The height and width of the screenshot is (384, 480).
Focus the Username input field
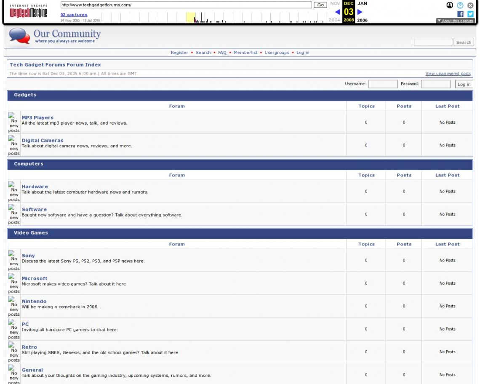[x=383, y=84]
